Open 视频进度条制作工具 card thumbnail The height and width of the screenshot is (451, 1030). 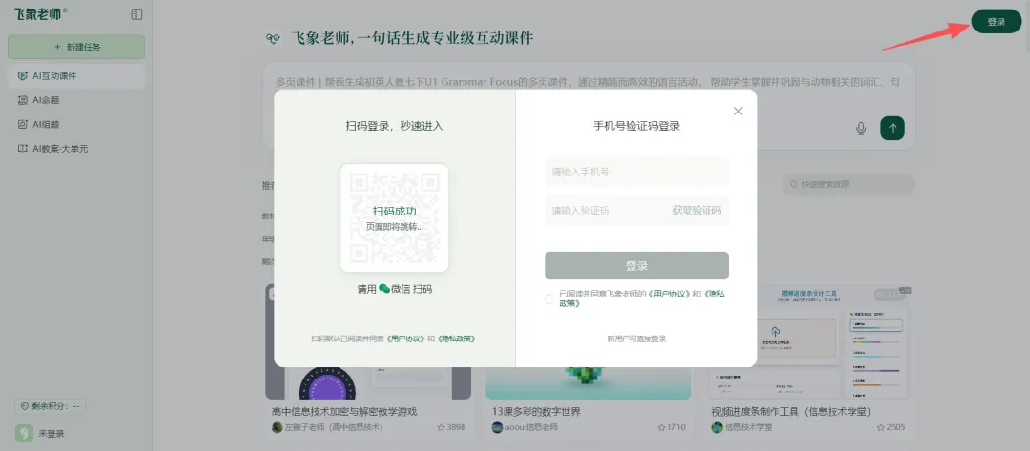pos(809,341)
